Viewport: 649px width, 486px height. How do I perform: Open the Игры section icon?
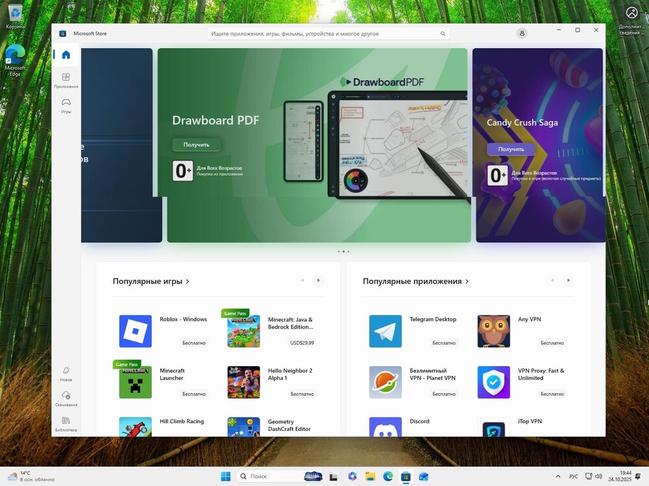(x=66, y=103)
